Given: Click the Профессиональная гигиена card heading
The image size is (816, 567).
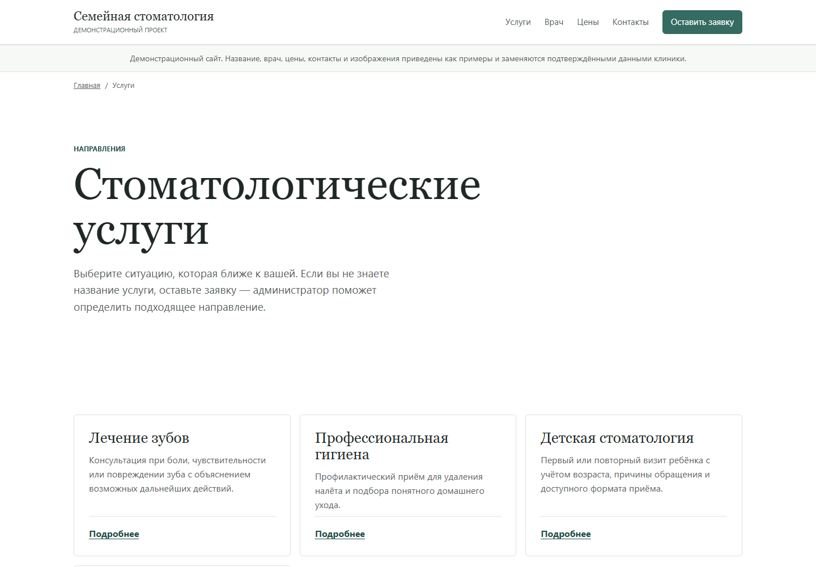Looking at the screenshot, I should pyautogui.click(x=381, y=446).
